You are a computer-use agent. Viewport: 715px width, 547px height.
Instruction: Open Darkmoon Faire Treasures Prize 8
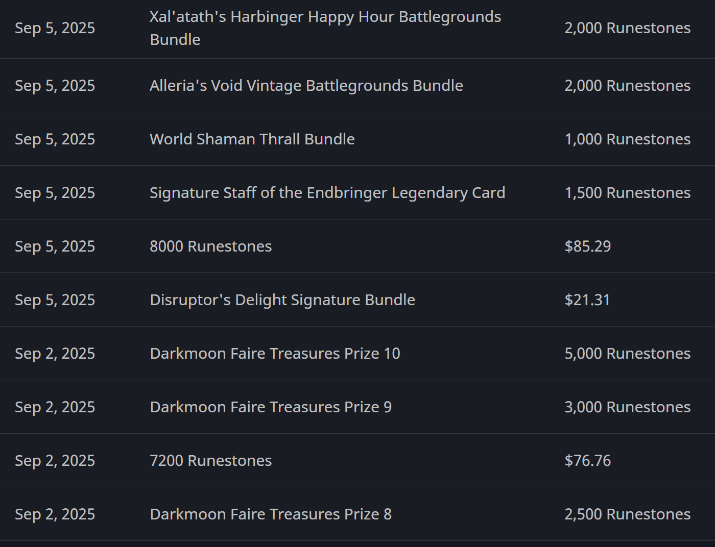click(x=271, y=514)
